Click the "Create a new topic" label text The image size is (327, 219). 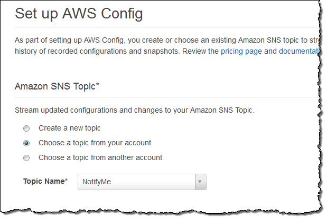(69, 128)
